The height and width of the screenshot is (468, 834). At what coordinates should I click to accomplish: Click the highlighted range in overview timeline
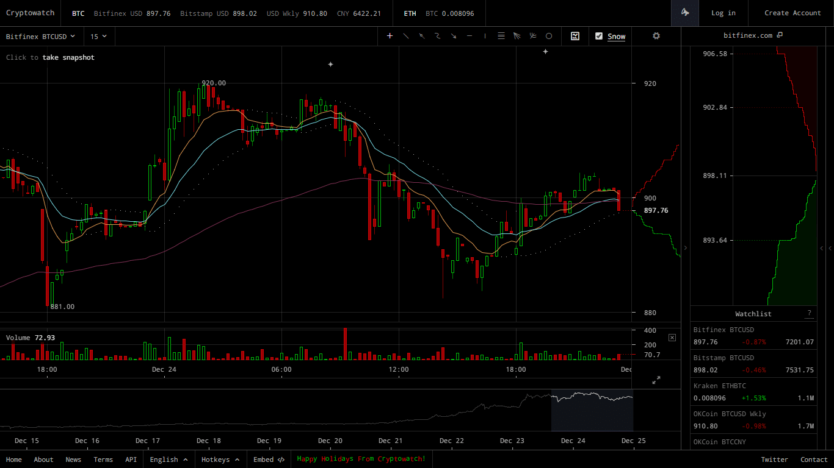tap(592, 410)
